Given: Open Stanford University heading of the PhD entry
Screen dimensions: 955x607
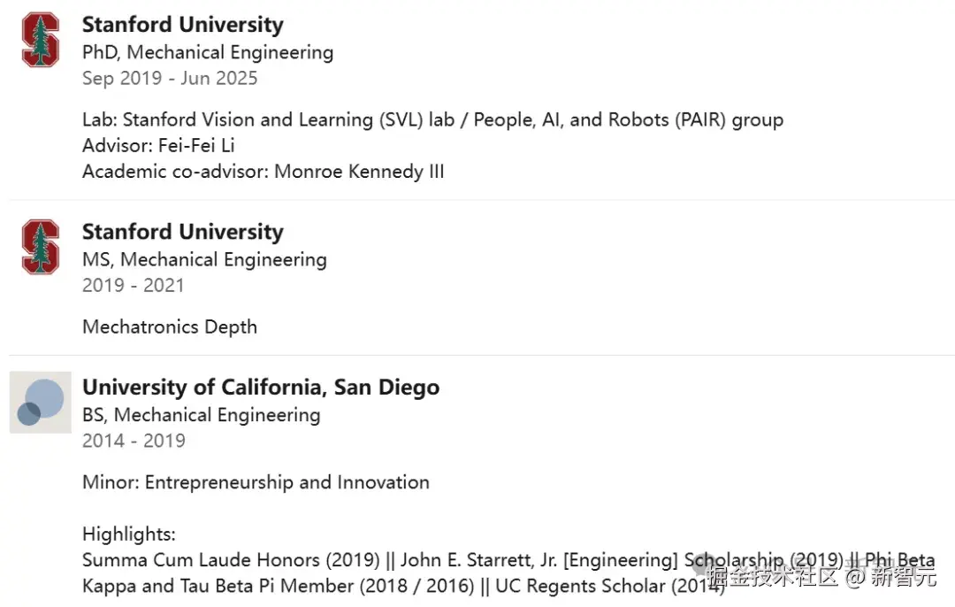Looking at the screenshot, I should pos(182,25).
